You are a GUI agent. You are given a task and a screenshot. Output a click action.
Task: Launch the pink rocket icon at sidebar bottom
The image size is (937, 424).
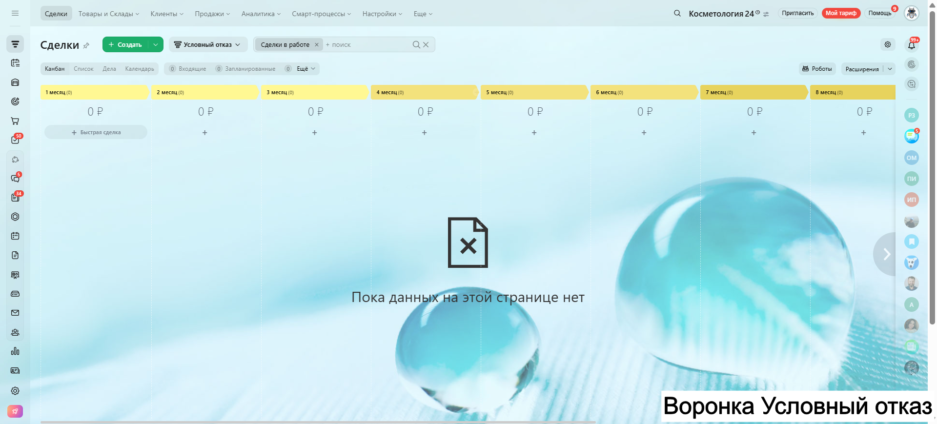(15, 411)
